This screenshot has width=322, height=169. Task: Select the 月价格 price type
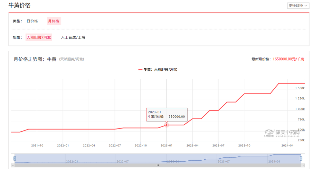pyautogui.click(x=53, y=21)
